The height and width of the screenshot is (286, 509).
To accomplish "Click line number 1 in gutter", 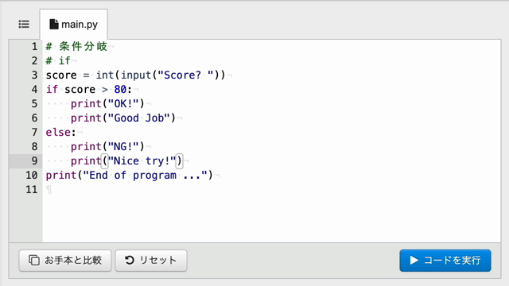I will point(34,47).
